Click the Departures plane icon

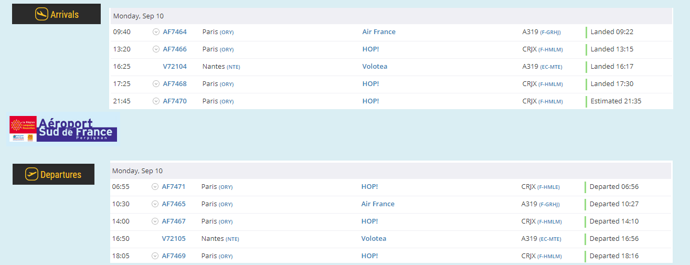[32, 174]
